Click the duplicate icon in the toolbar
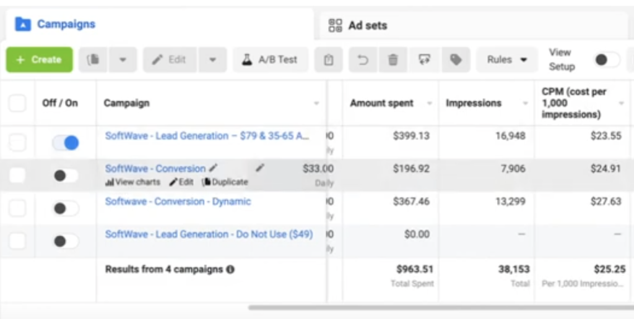 click(x=93, y=60)
